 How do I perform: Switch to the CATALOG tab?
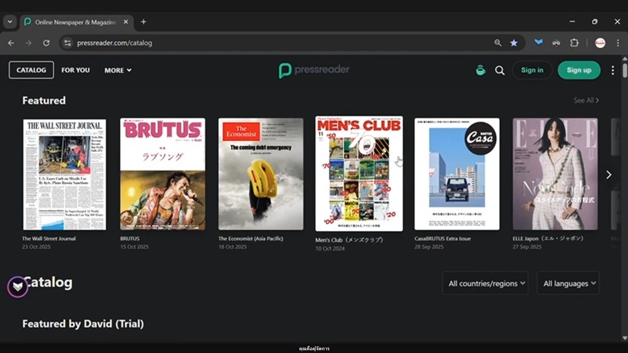pos(31,70)
